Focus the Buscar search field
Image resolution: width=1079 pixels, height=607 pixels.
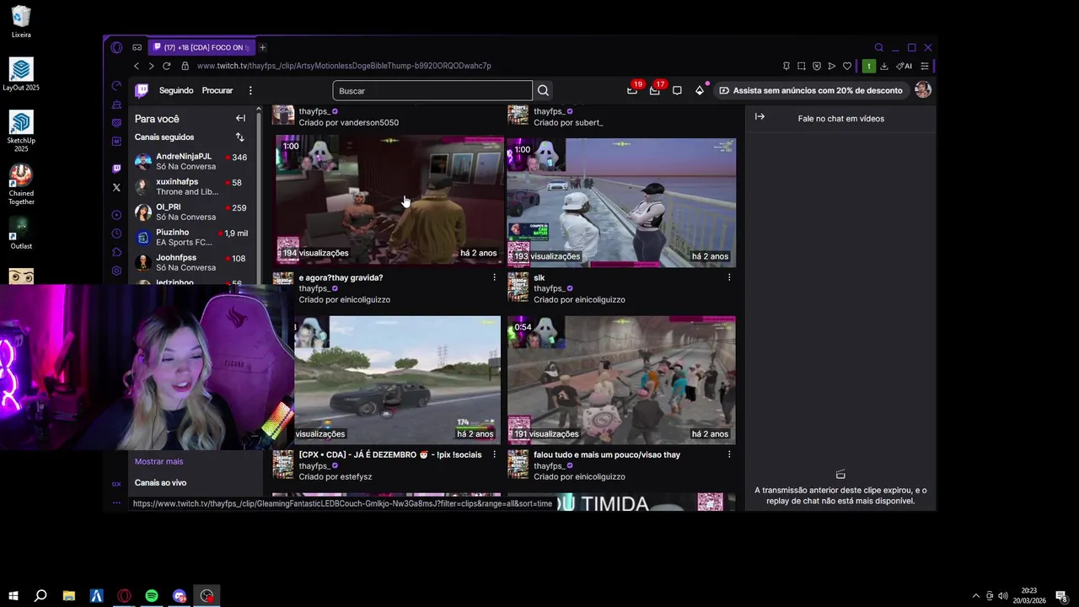tap(432, 90)
